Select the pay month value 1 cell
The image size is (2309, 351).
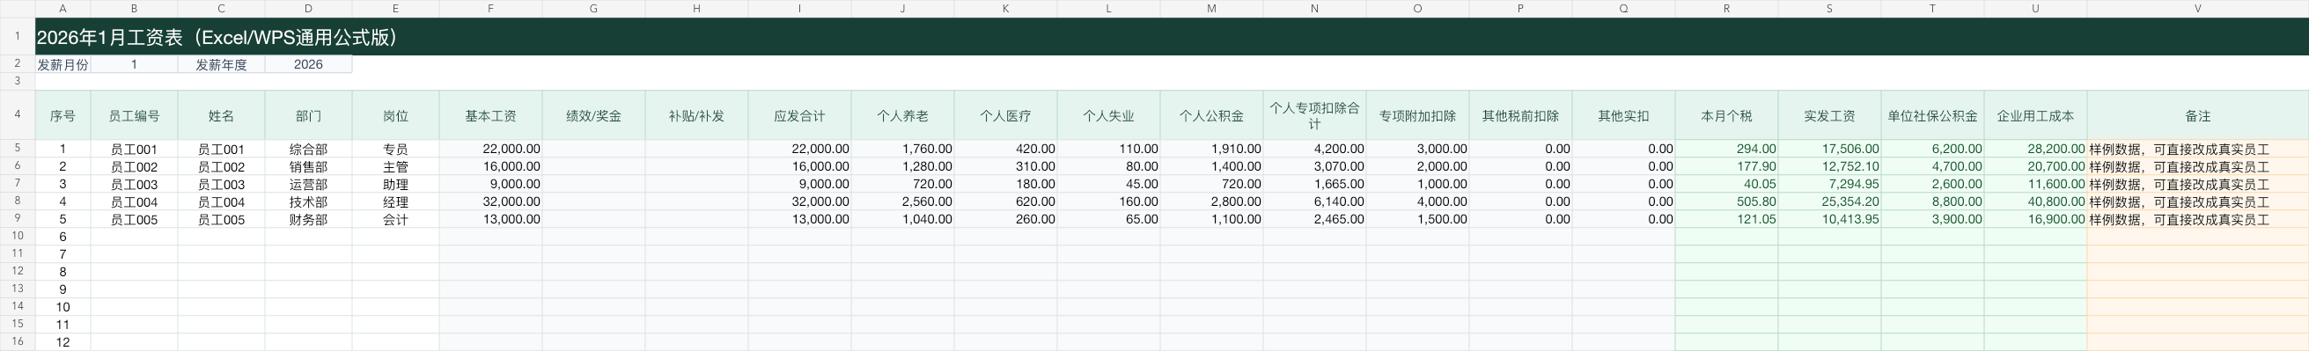135,64
